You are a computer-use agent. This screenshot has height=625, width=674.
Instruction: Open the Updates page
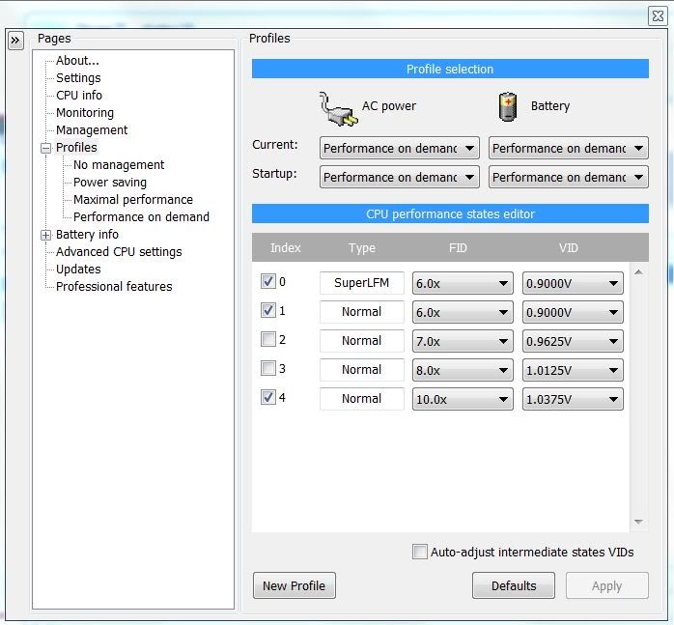pyautogui.click(x=78, y=270)
